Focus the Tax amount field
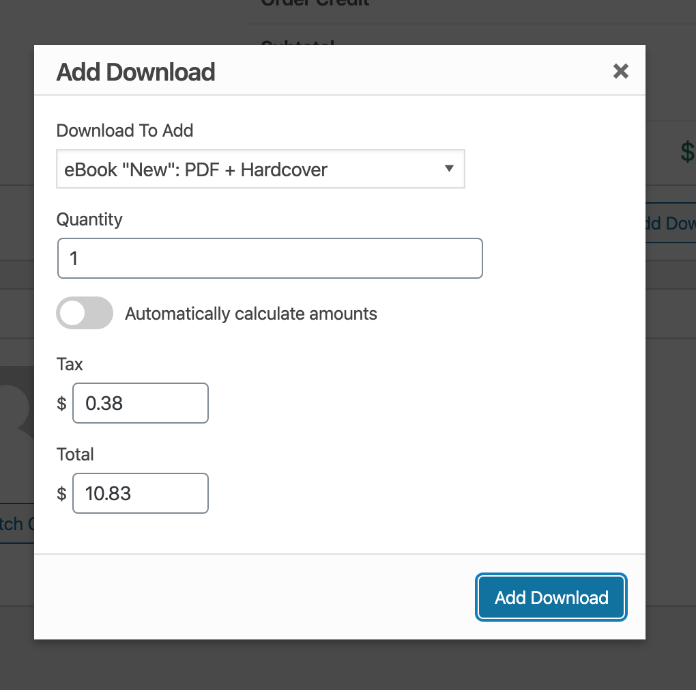Screen dimensions: 696x690 click(141, 403)
